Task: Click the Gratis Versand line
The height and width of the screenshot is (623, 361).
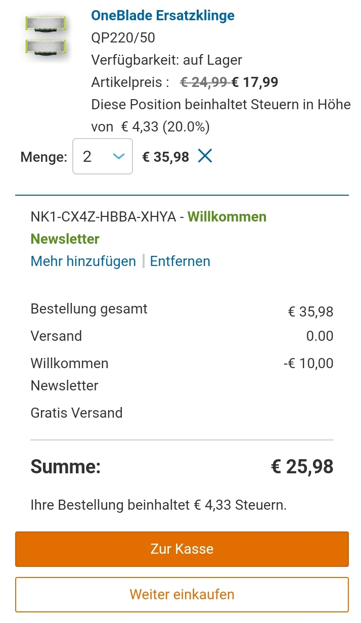Action: point(77,413)
